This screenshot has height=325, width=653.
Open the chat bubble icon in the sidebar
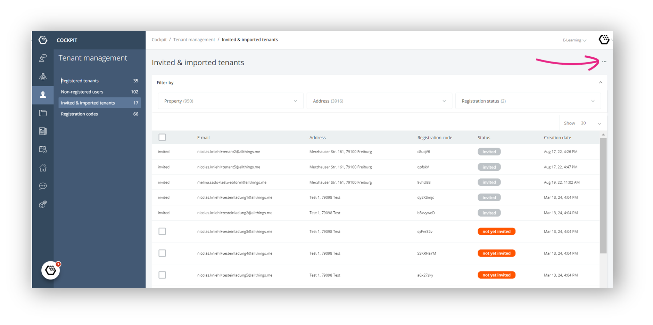[43, 186]
